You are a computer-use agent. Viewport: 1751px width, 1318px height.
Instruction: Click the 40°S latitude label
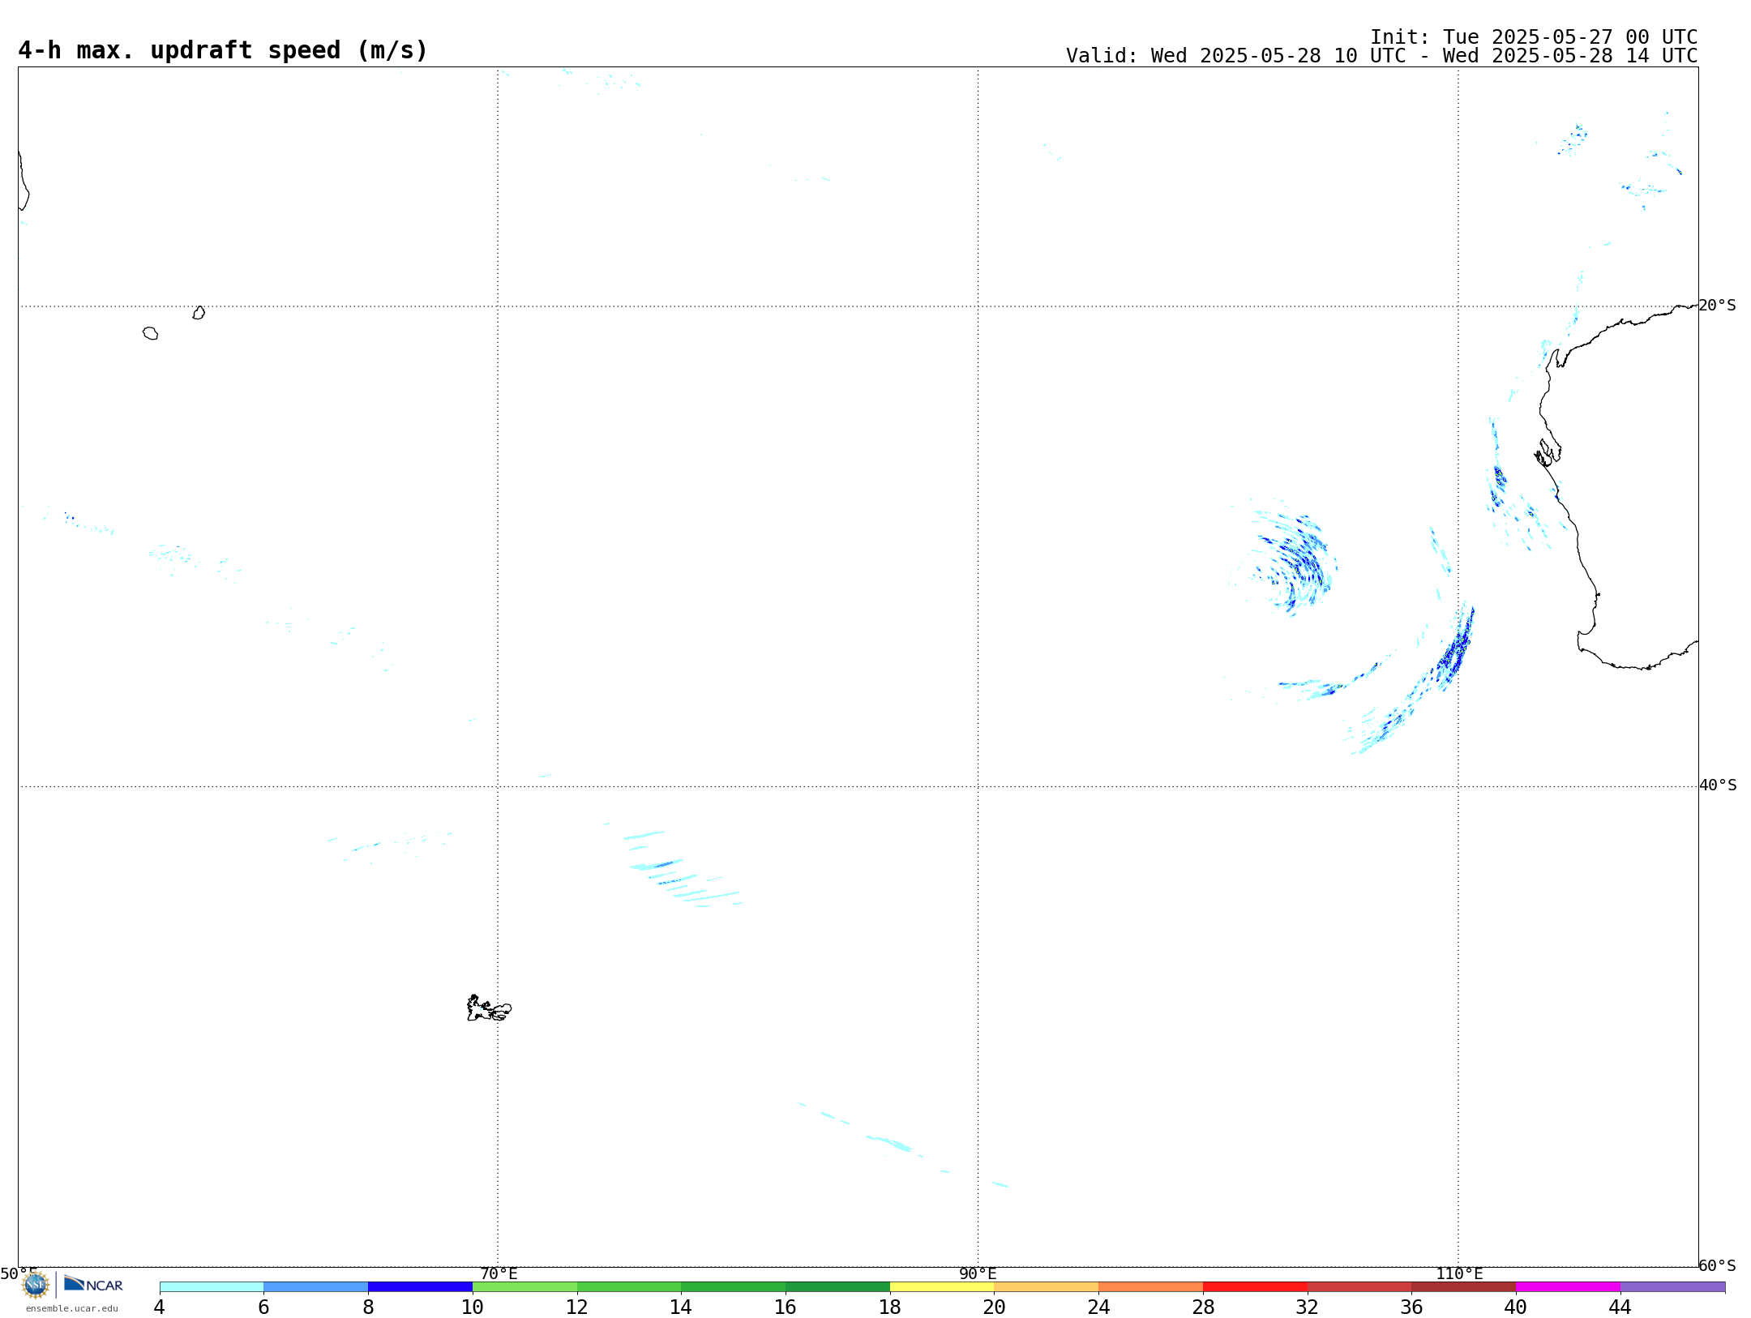coord(1718,785)
